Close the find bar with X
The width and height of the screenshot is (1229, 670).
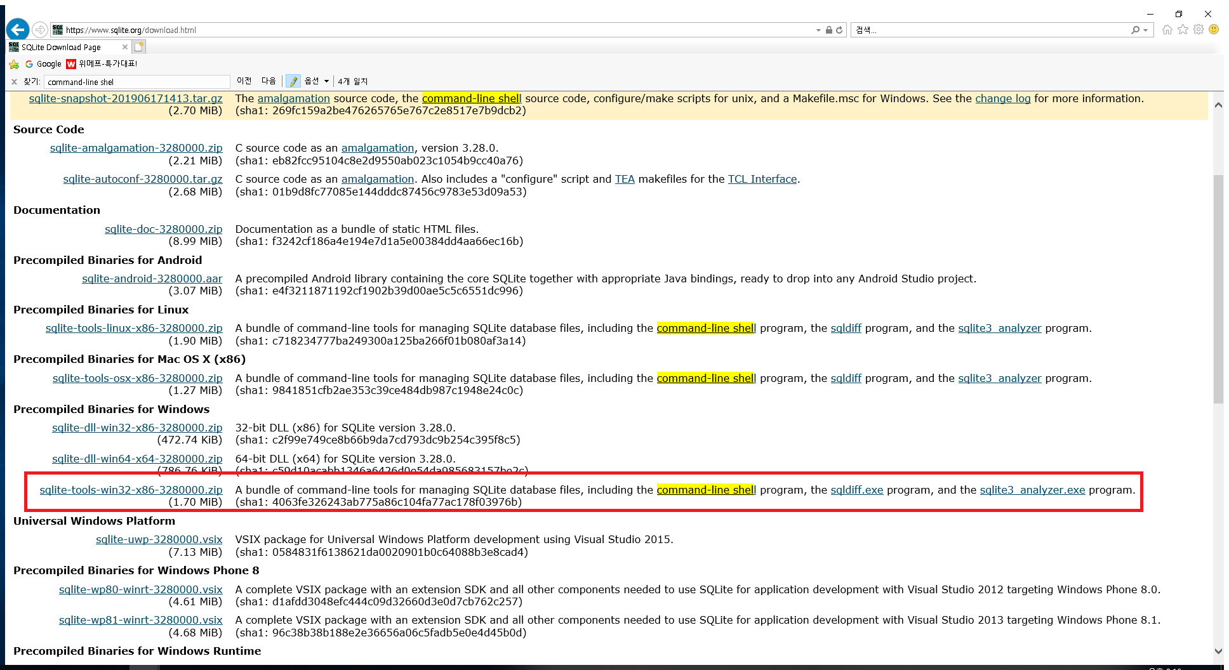pyautogui.click(x=14, y=82)
